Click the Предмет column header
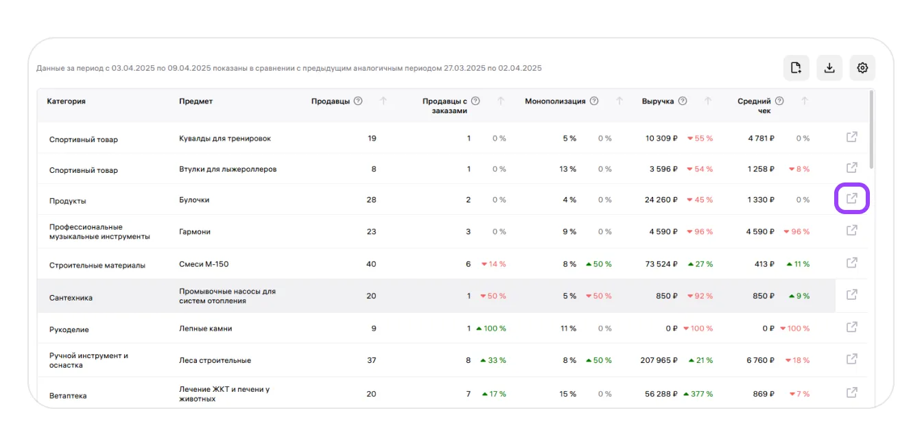The height and width of the screenshot is (446, 922). pos(196,102)
